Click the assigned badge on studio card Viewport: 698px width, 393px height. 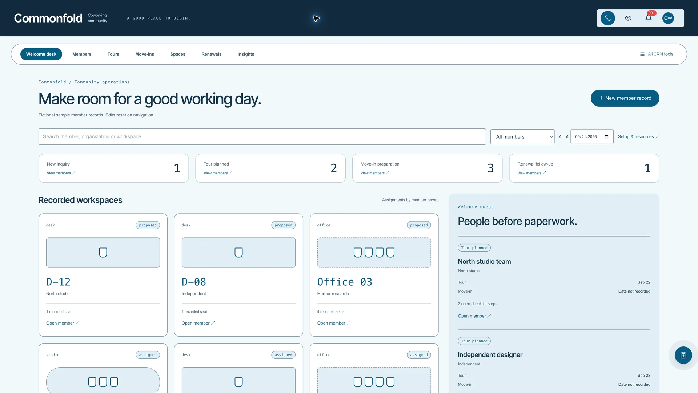click(x=148, y=355)
